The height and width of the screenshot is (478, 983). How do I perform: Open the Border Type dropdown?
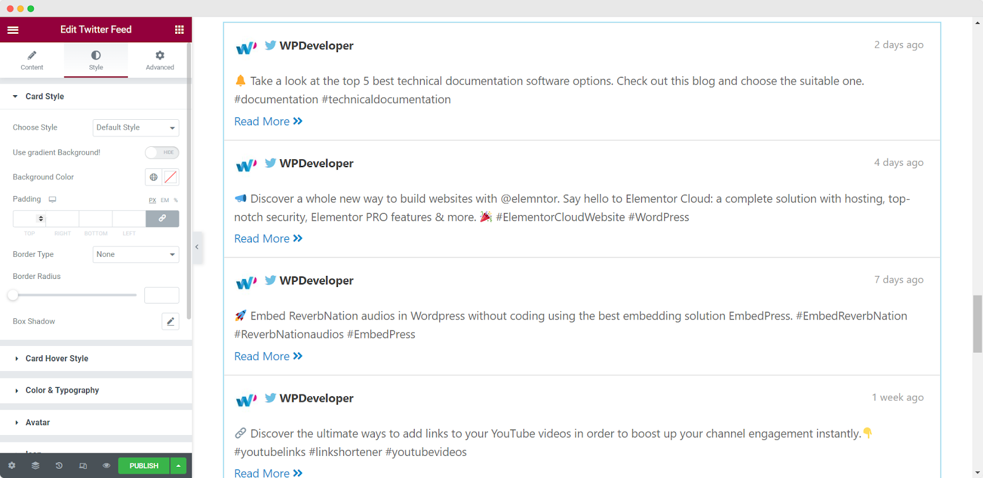[x=136, y=254]
